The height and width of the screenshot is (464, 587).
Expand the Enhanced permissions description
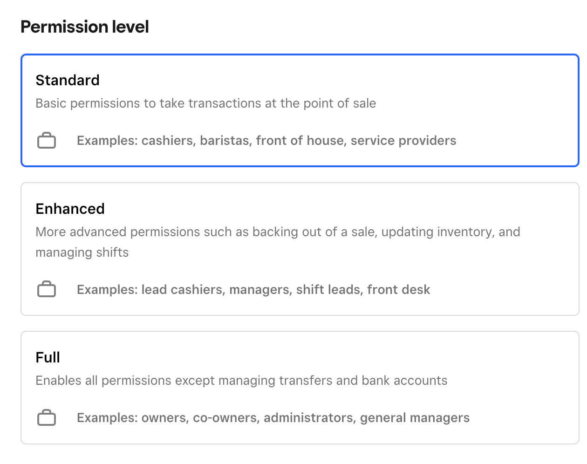coord(299,248)
